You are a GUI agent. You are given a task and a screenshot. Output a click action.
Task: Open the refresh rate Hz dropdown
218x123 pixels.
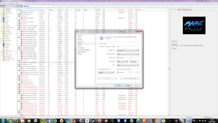(x=133, y=61)
